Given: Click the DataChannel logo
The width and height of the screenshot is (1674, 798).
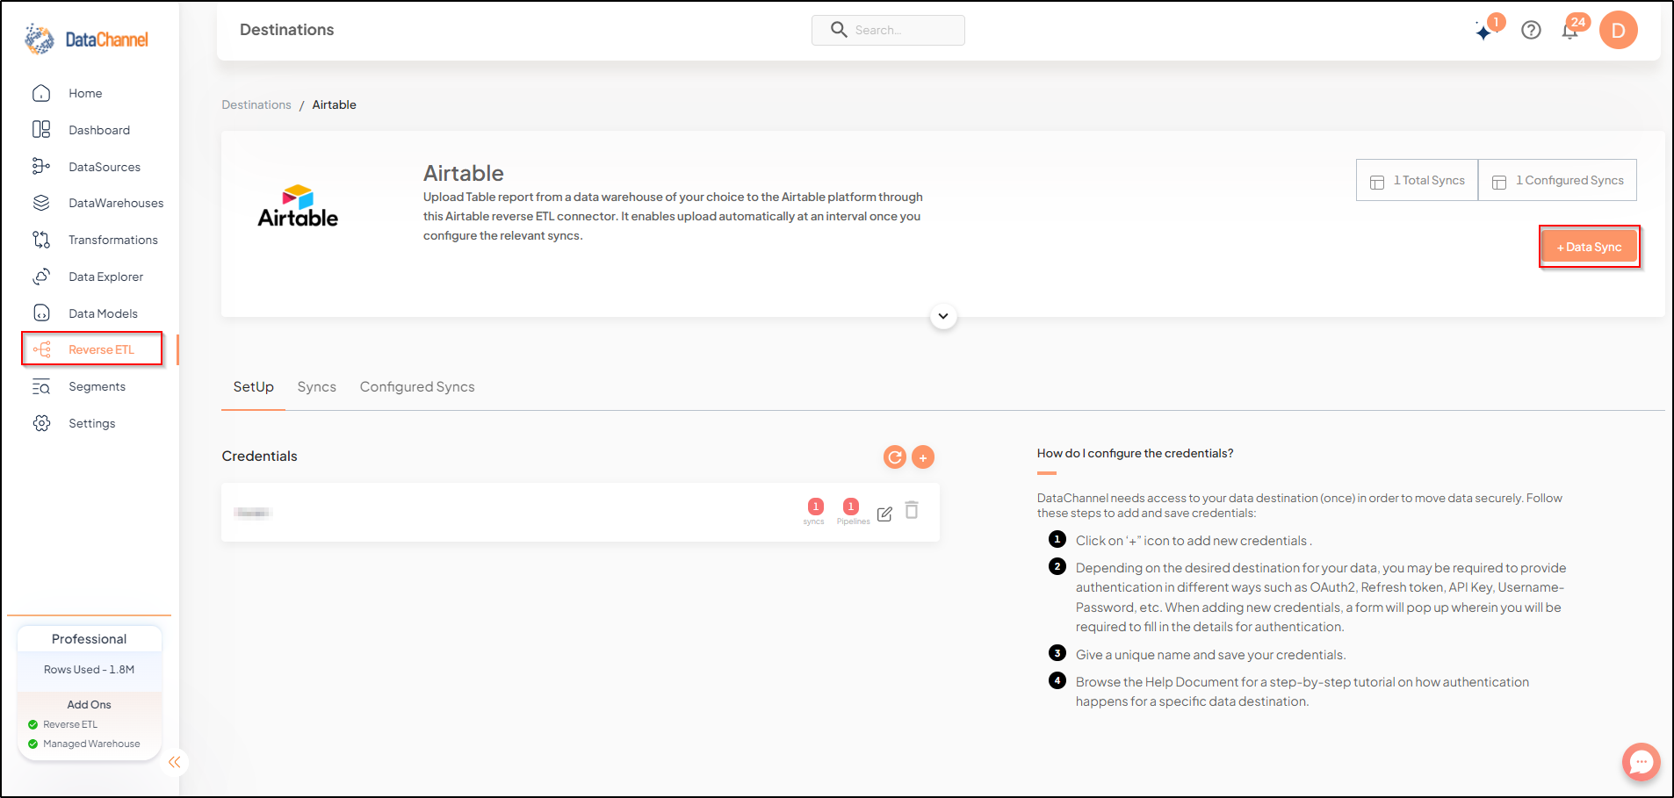Looking at the screenshot, I should (86, 39).
